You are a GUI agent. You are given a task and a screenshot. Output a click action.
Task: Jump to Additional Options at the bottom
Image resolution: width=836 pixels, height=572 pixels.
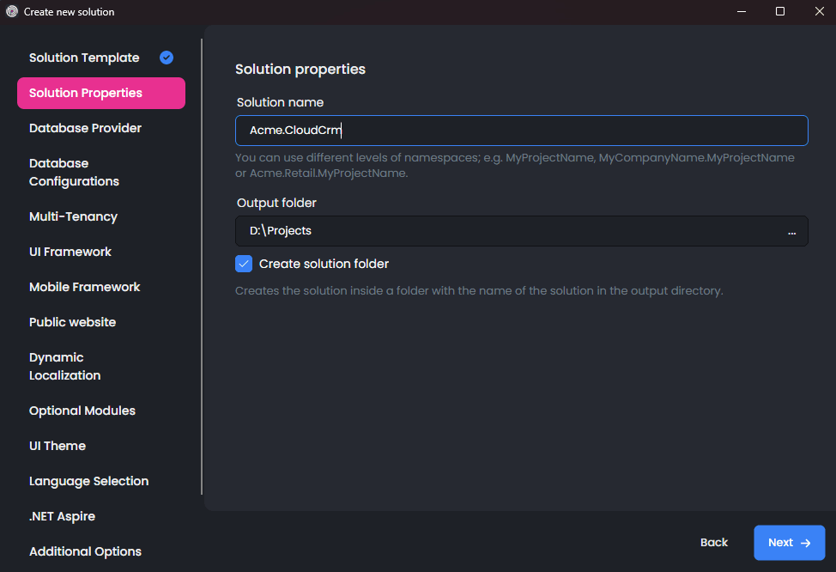pos(85,551)
